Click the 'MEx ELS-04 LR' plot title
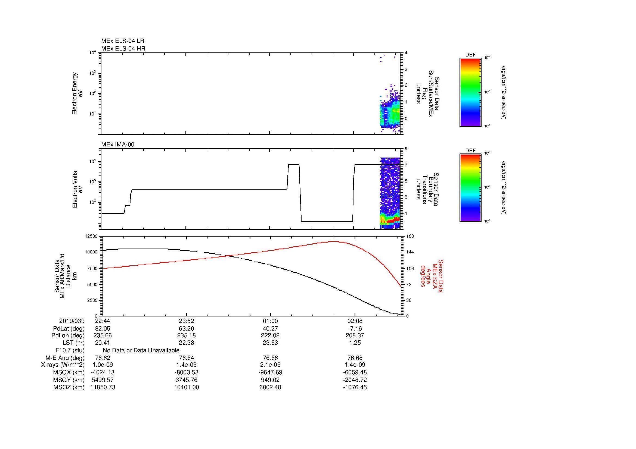Screen dimensions: 636x449 pos(122,41)
